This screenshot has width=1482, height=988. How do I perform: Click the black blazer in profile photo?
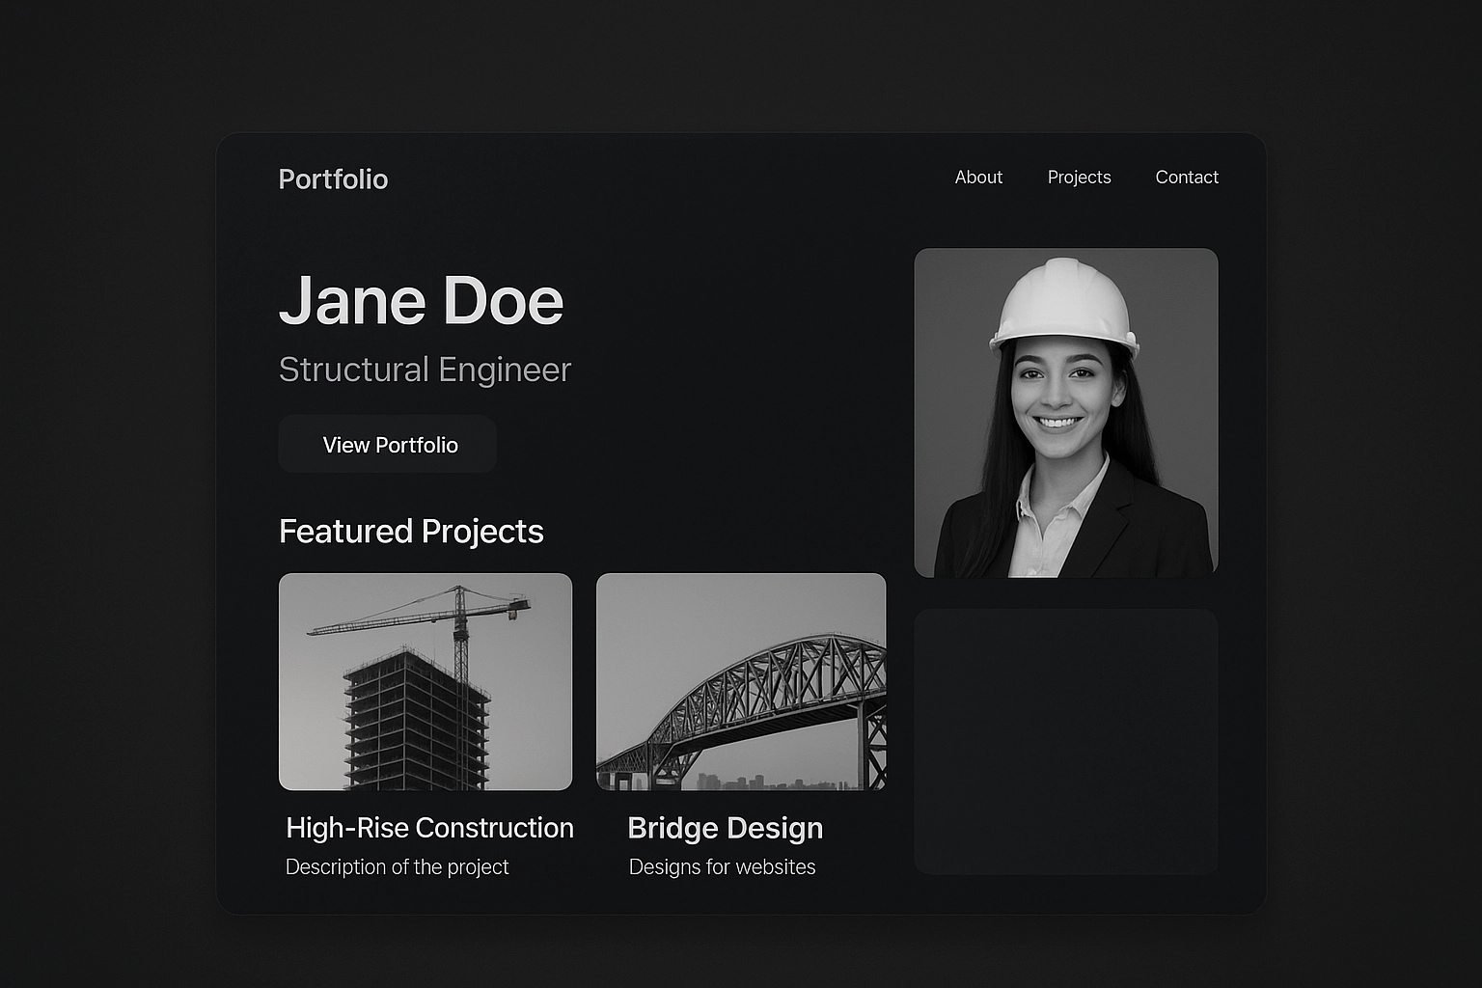(1158, 531)
